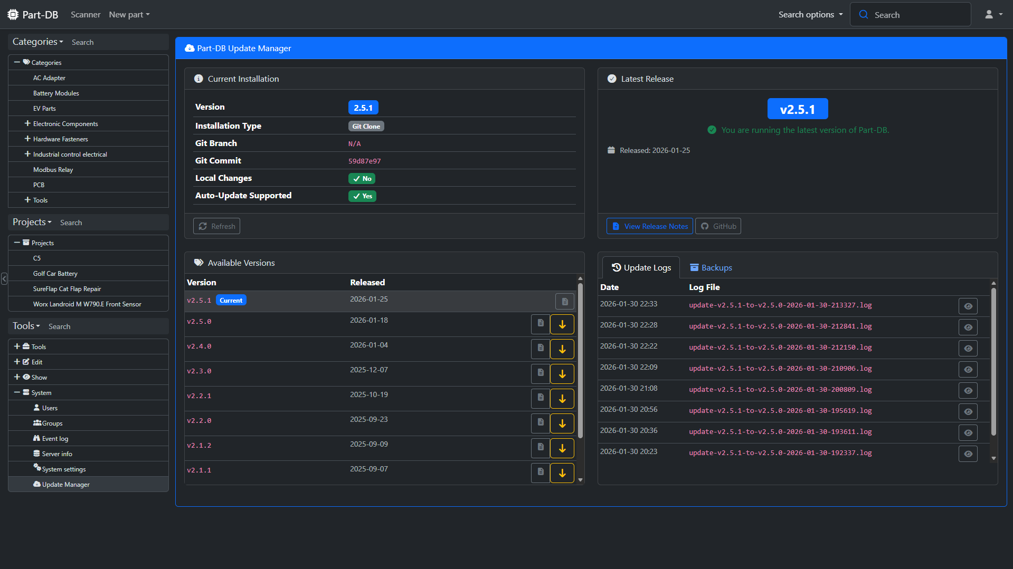1013x569 pixels.
Task: Click the top Search input field
Action: [x=919, y=15]
